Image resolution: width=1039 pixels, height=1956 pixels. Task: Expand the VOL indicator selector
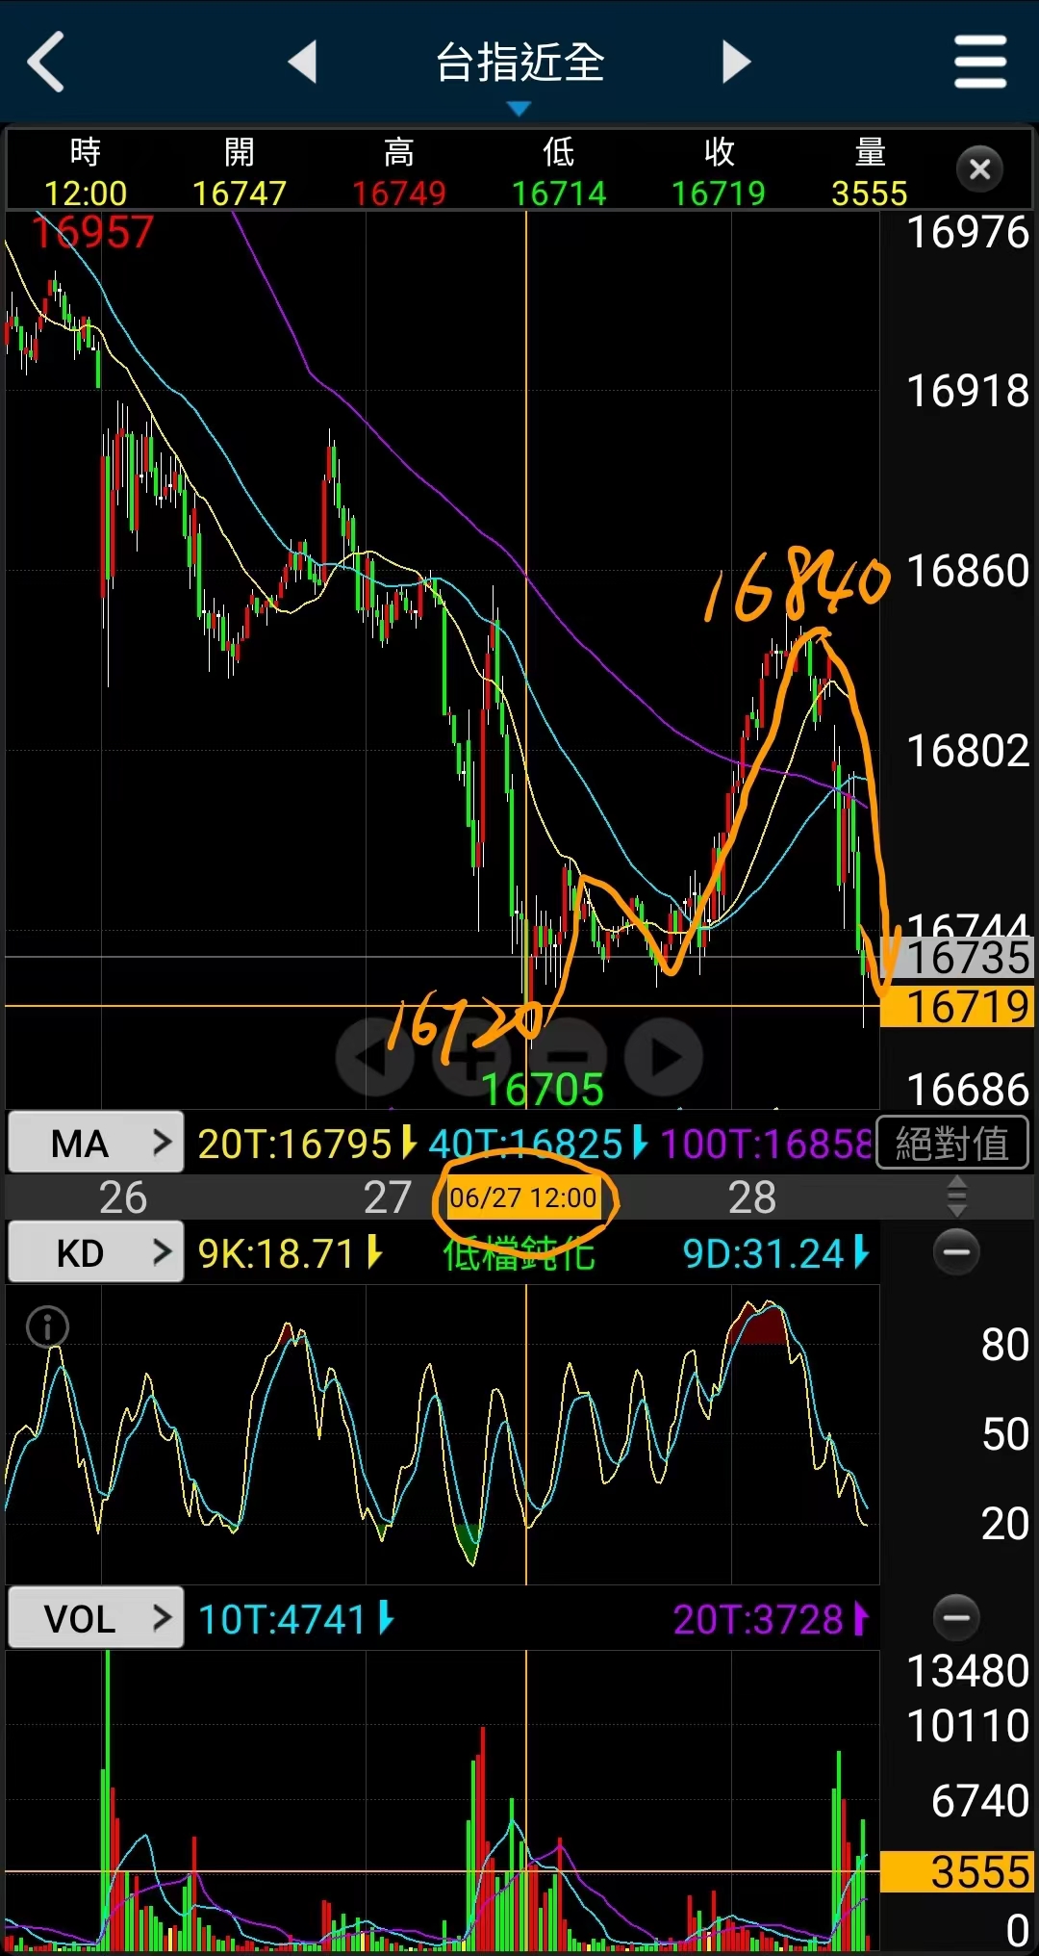tap(95, 1618)
